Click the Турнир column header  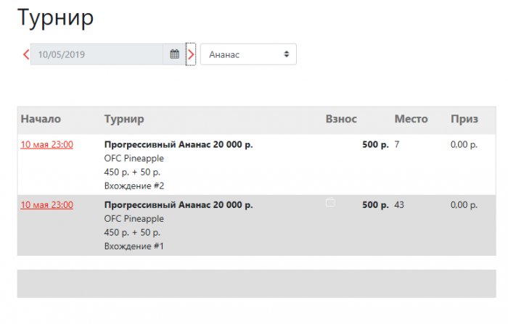(x=124, y=119)
